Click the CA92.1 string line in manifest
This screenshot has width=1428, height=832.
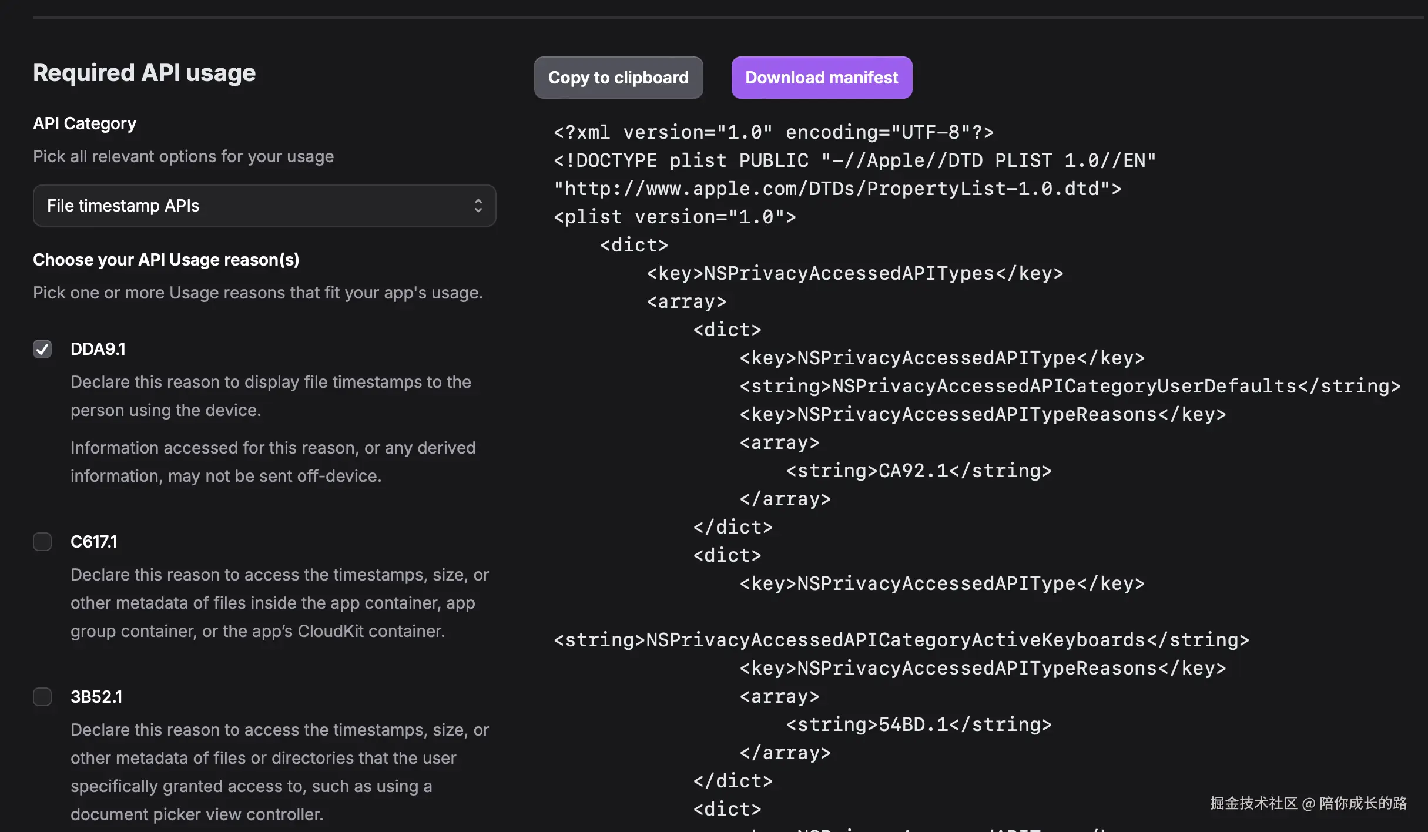coord(919,471)
